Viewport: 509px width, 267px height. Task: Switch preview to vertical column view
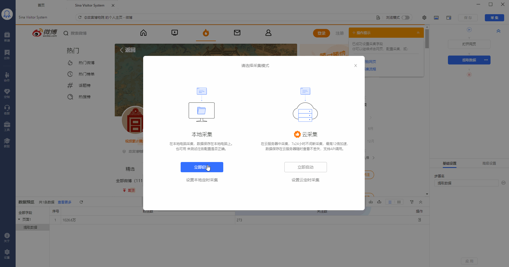coord(399,202)
